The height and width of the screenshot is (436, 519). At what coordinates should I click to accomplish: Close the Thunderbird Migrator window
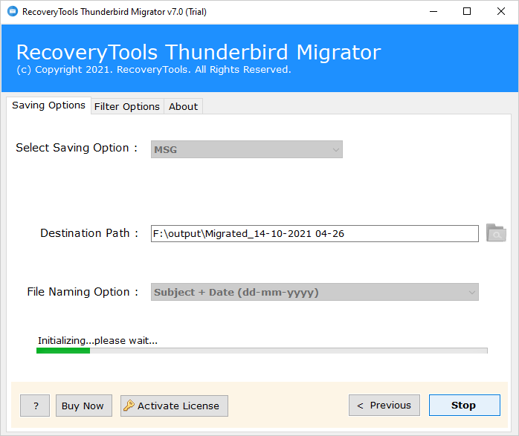pos(501,12)
